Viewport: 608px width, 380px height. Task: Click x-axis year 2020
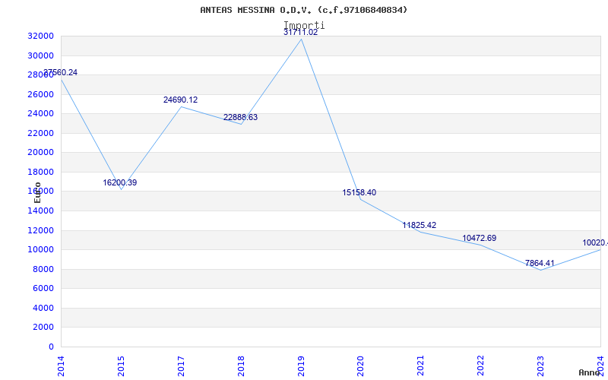(360, 366)
